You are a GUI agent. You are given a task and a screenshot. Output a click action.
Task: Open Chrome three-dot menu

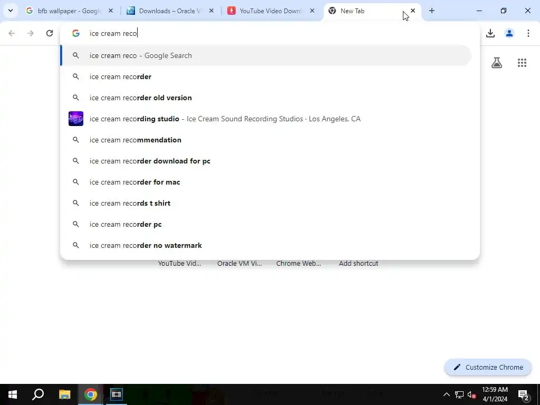528,33
